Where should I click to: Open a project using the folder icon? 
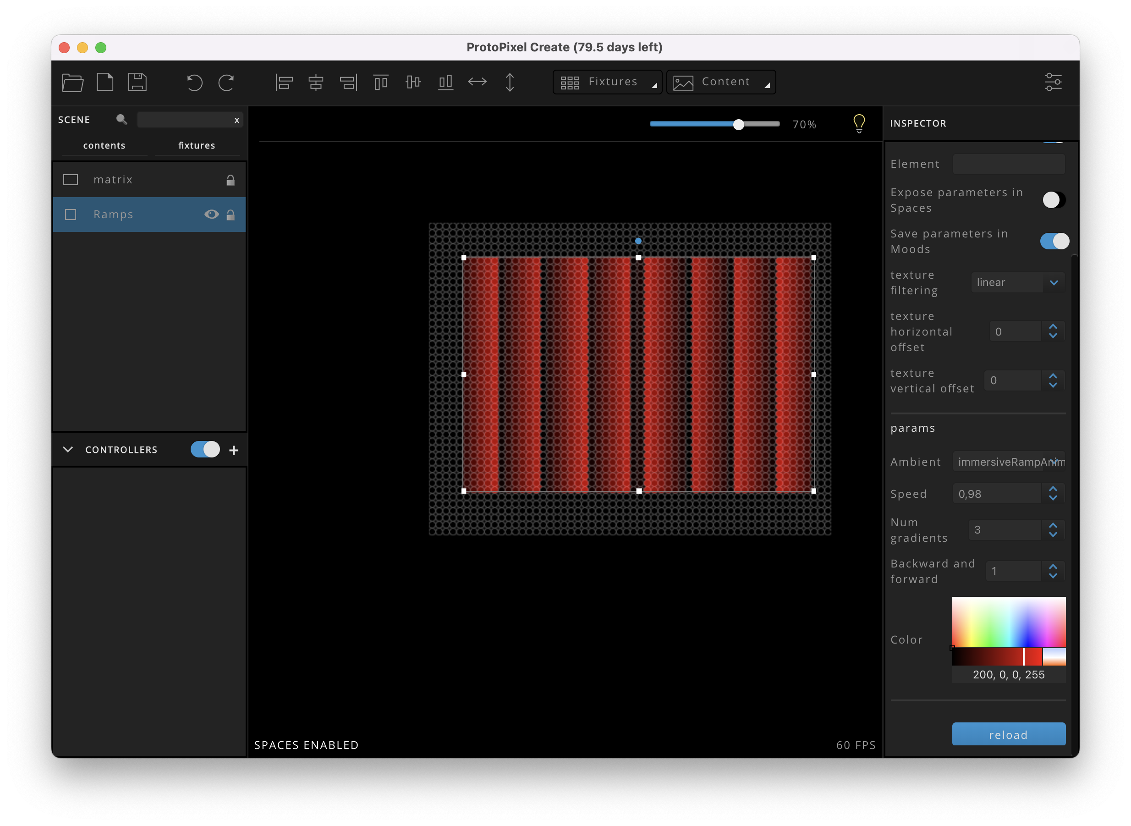tap(72, 82)
